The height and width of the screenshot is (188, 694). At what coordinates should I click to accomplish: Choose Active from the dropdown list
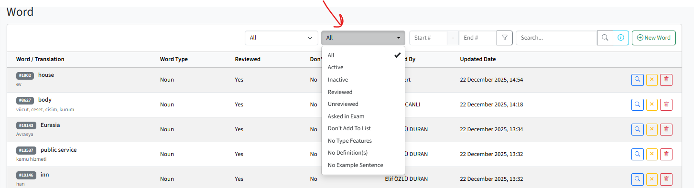363,67
